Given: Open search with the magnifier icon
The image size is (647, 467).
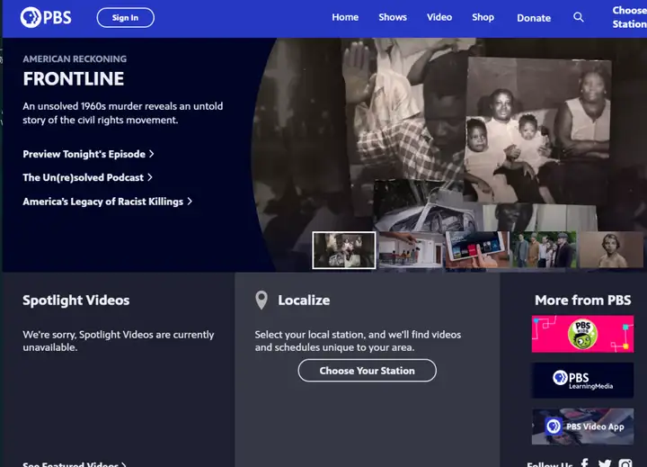Looking at the screenshot, I should click(579, 17).
